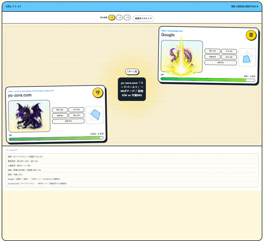Click the 守 type badge on yu-zora.com card
The image size is (264, 241).
pos(98,92)
